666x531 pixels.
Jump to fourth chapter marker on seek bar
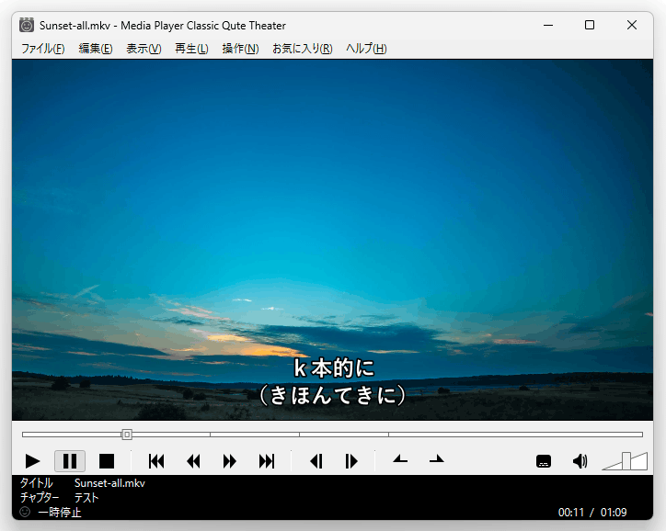(388, 435)
